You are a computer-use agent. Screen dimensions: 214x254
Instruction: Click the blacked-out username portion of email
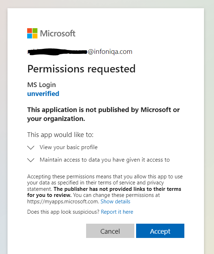point(57,52)
